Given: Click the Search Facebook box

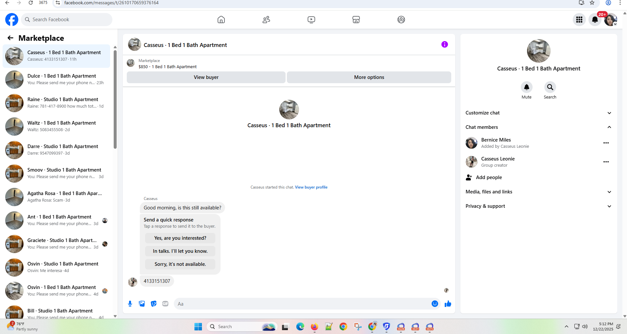Looking at the screenshot, I should pos(67,20).
